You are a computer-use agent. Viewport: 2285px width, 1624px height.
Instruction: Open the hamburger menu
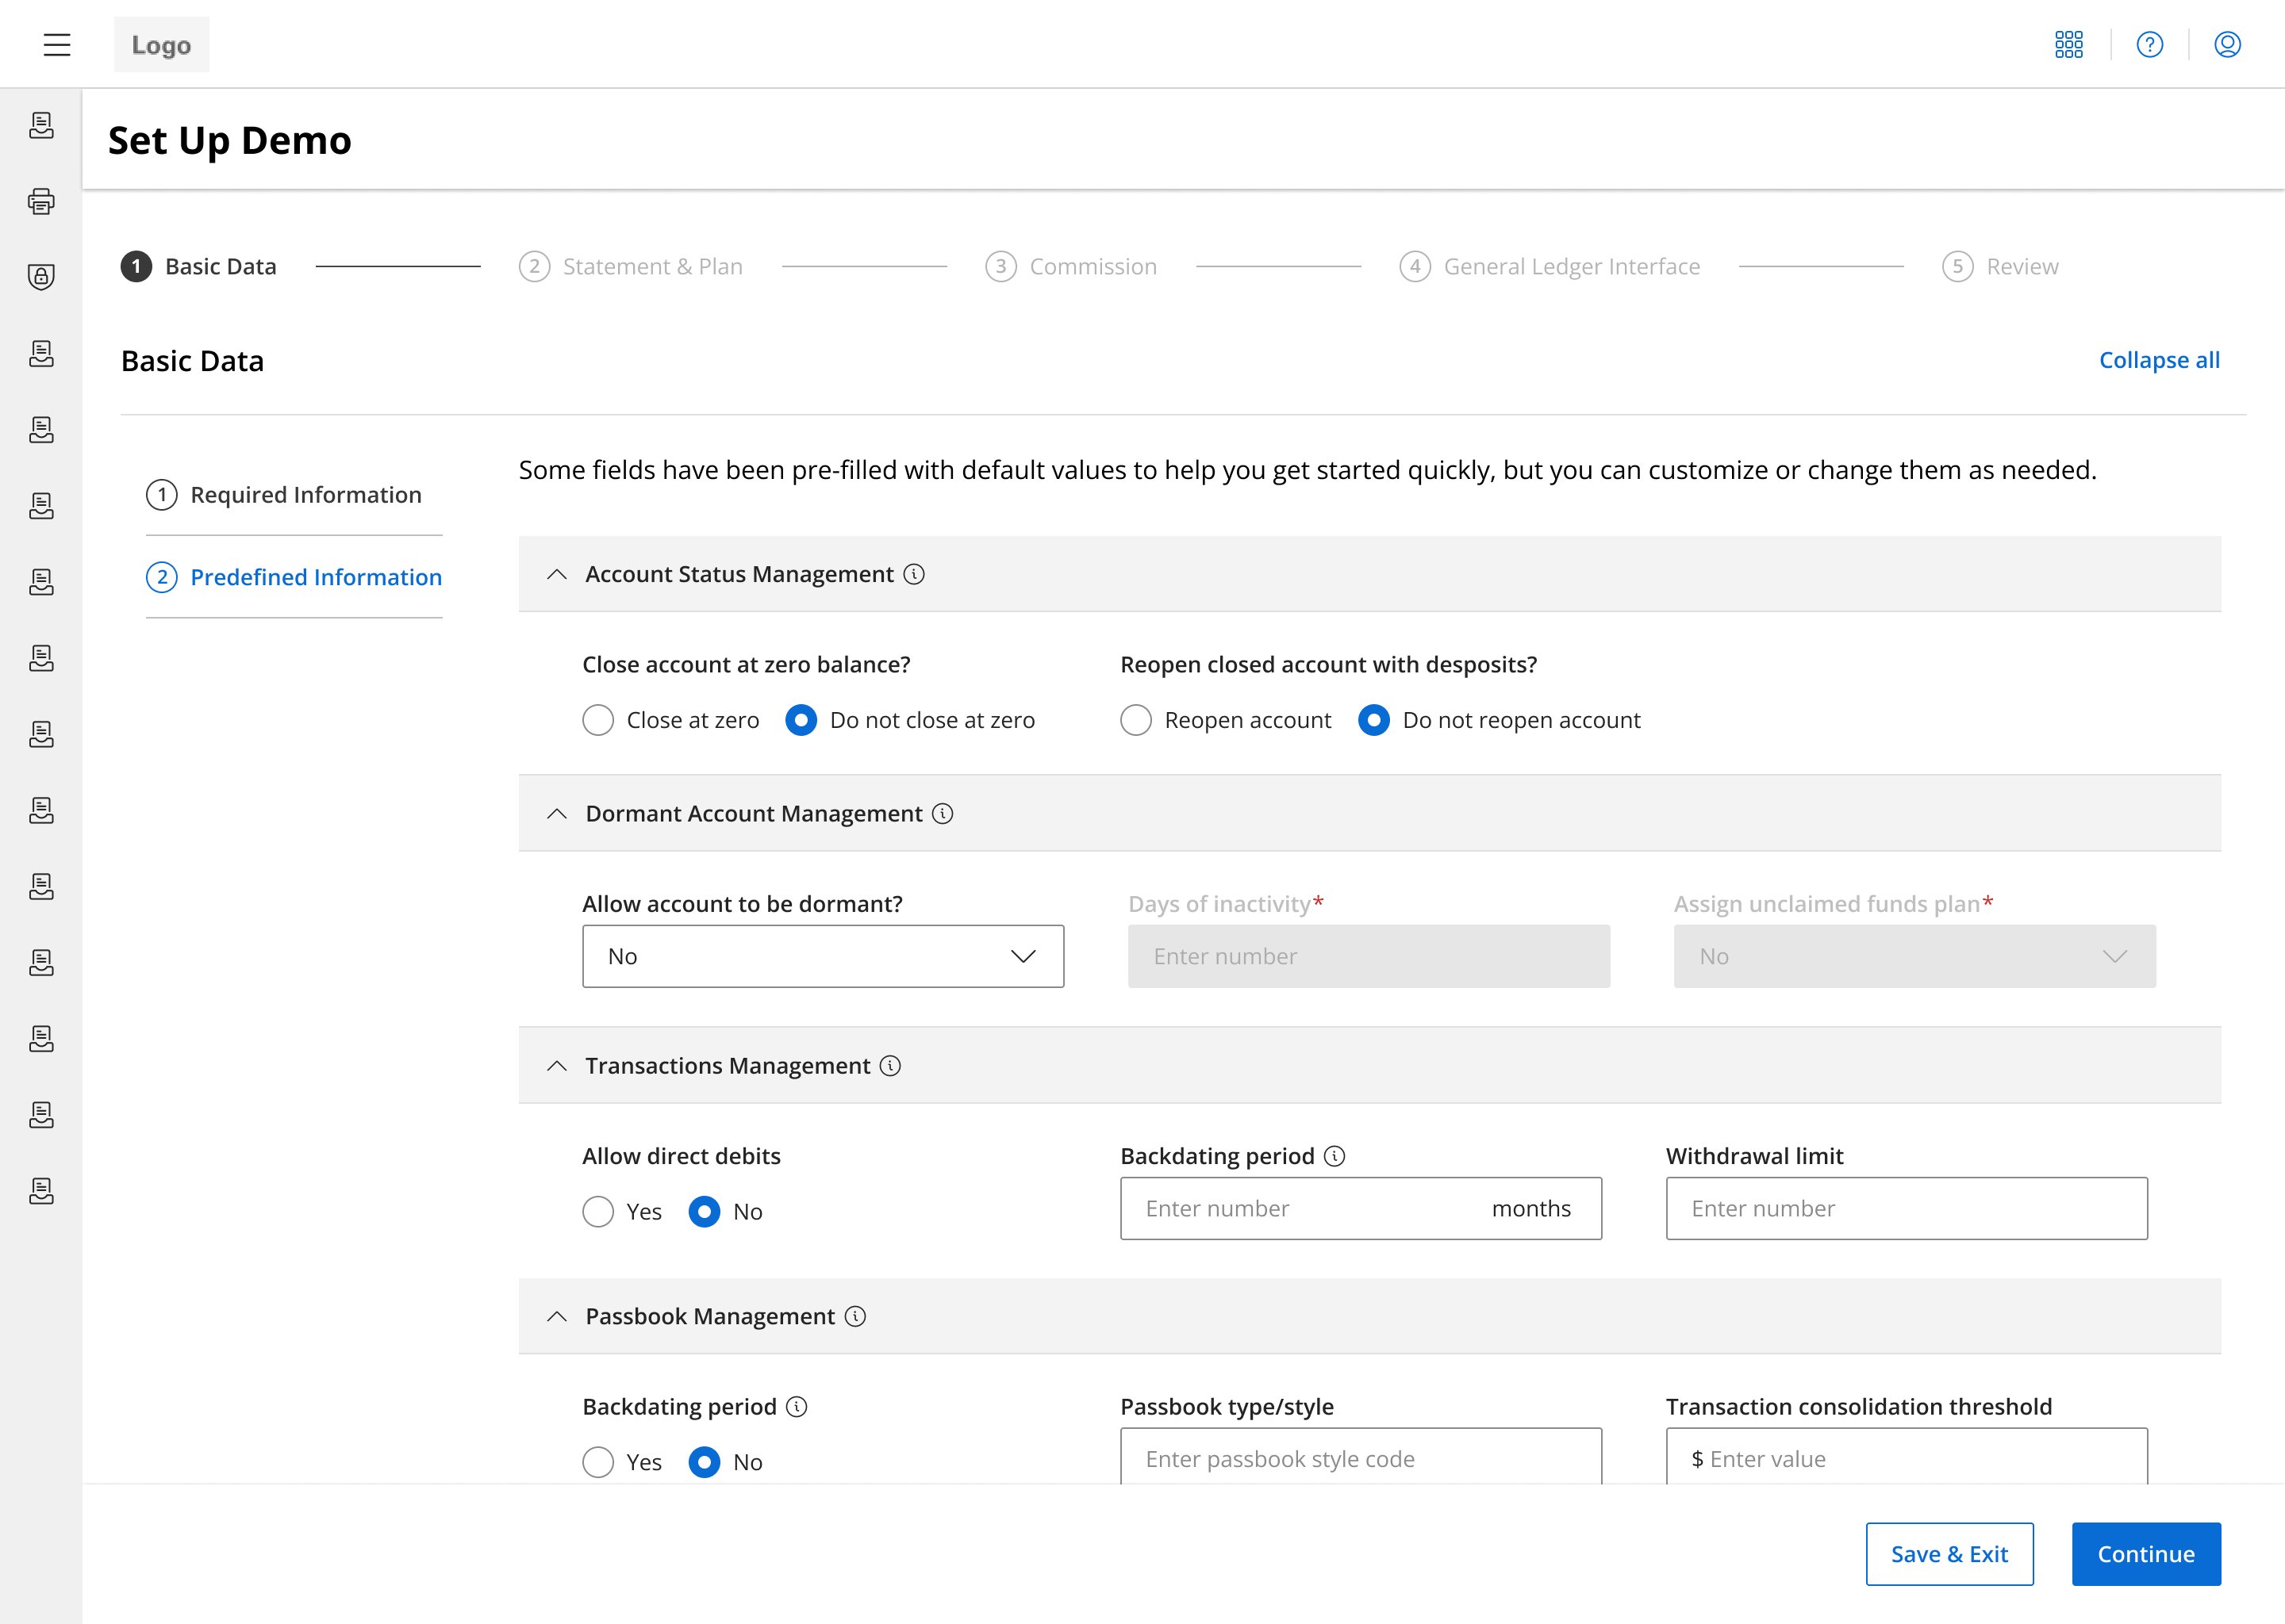point(57,44)
